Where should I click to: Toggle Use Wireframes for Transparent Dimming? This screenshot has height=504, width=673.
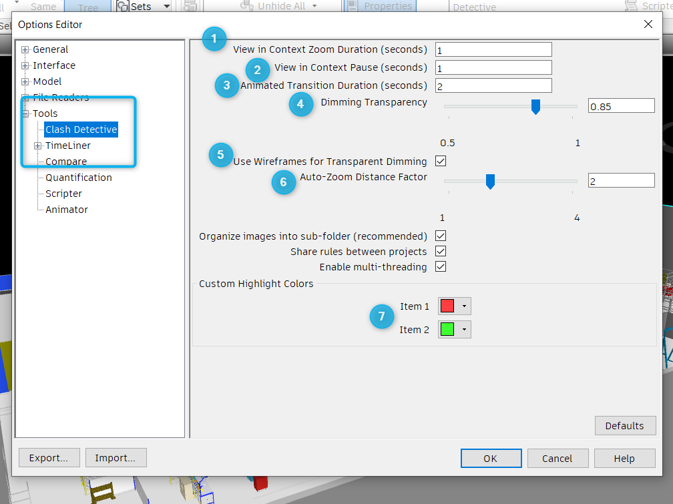[x=441, y=160]
